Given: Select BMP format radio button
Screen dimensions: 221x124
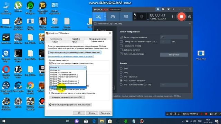Looking at the screenshot, I should pyautogui.click(x=121, y=69).
